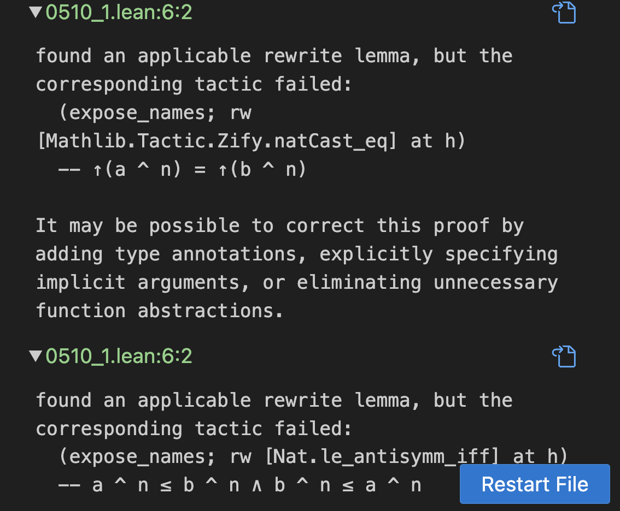
Task: Copy the second error message to clipboard
Action: [565, 356]
